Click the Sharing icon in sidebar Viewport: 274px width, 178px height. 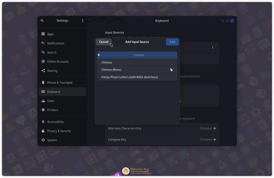43,71
